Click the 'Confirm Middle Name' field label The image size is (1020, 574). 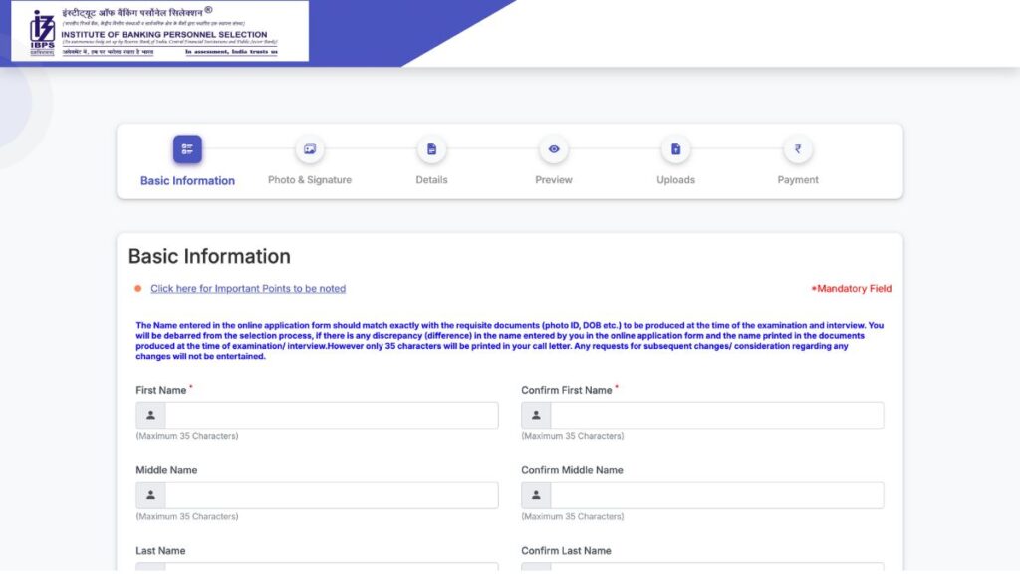[572, 470]
